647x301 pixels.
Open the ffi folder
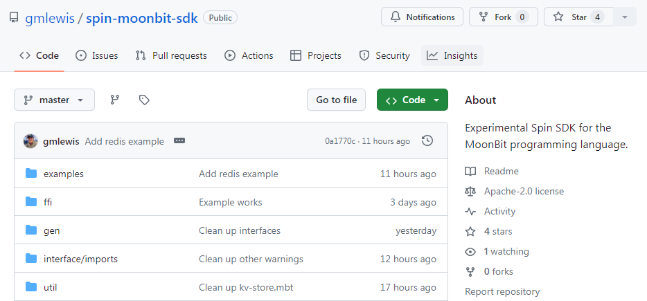[48, 203]
